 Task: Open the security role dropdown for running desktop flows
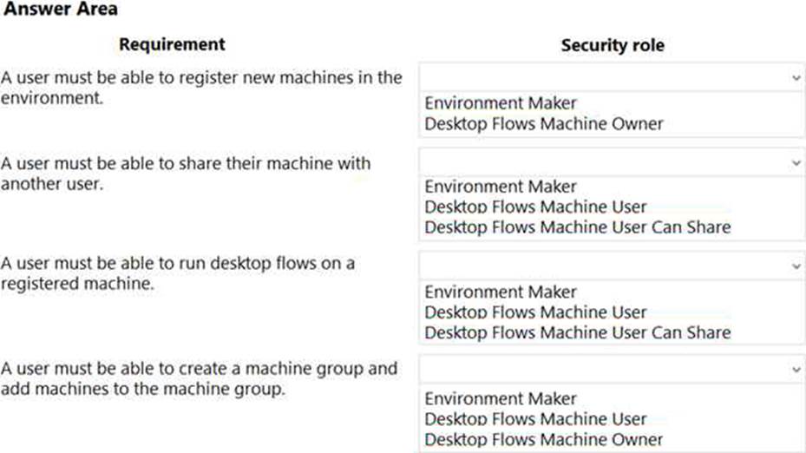point(607,266)
